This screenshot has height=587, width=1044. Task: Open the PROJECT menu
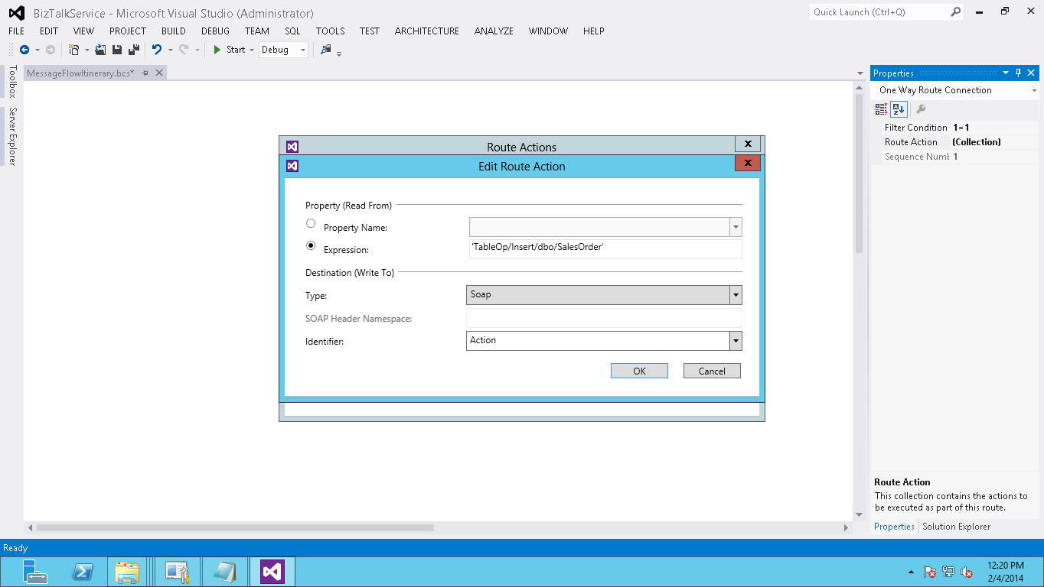click(x=128, y=31)
